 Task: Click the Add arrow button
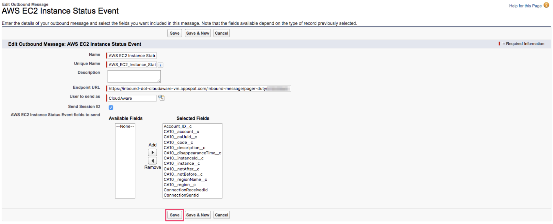[152, 153]
